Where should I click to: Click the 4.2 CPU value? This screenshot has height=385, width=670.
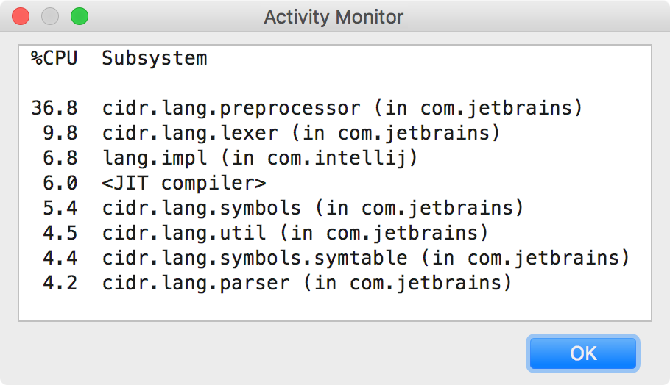click(x=60, y=283)
